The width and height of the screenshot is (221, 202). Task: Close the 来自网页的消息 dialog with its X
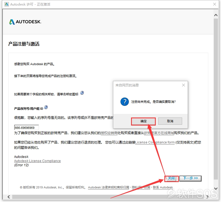(183, 85)
